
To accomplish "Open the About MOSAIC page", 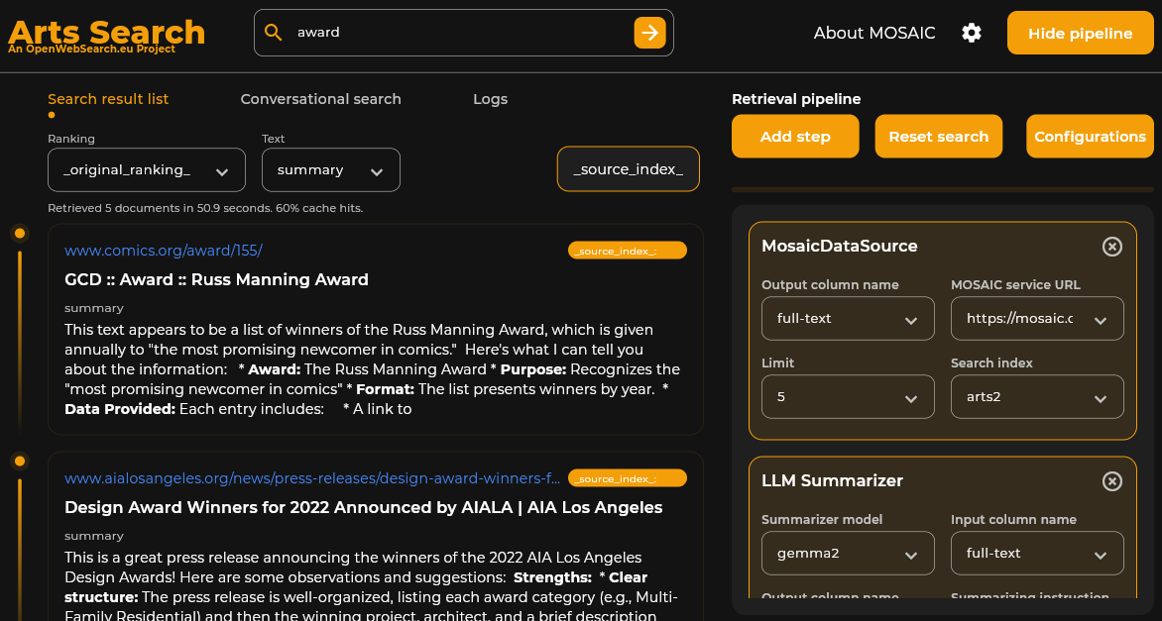I will (x=874, y=34).
